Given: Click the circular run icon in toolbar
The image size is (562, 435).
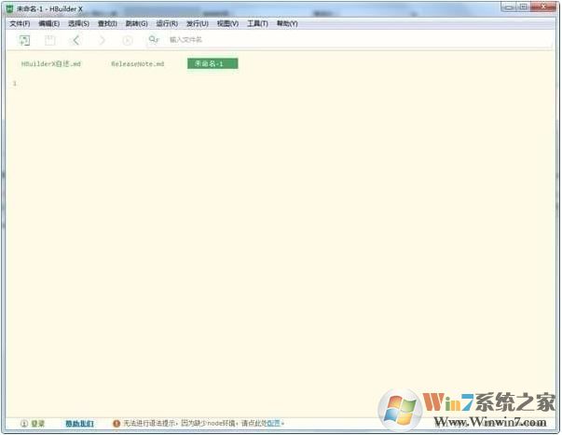Looking at the screenshot, I should coord(128,40).
